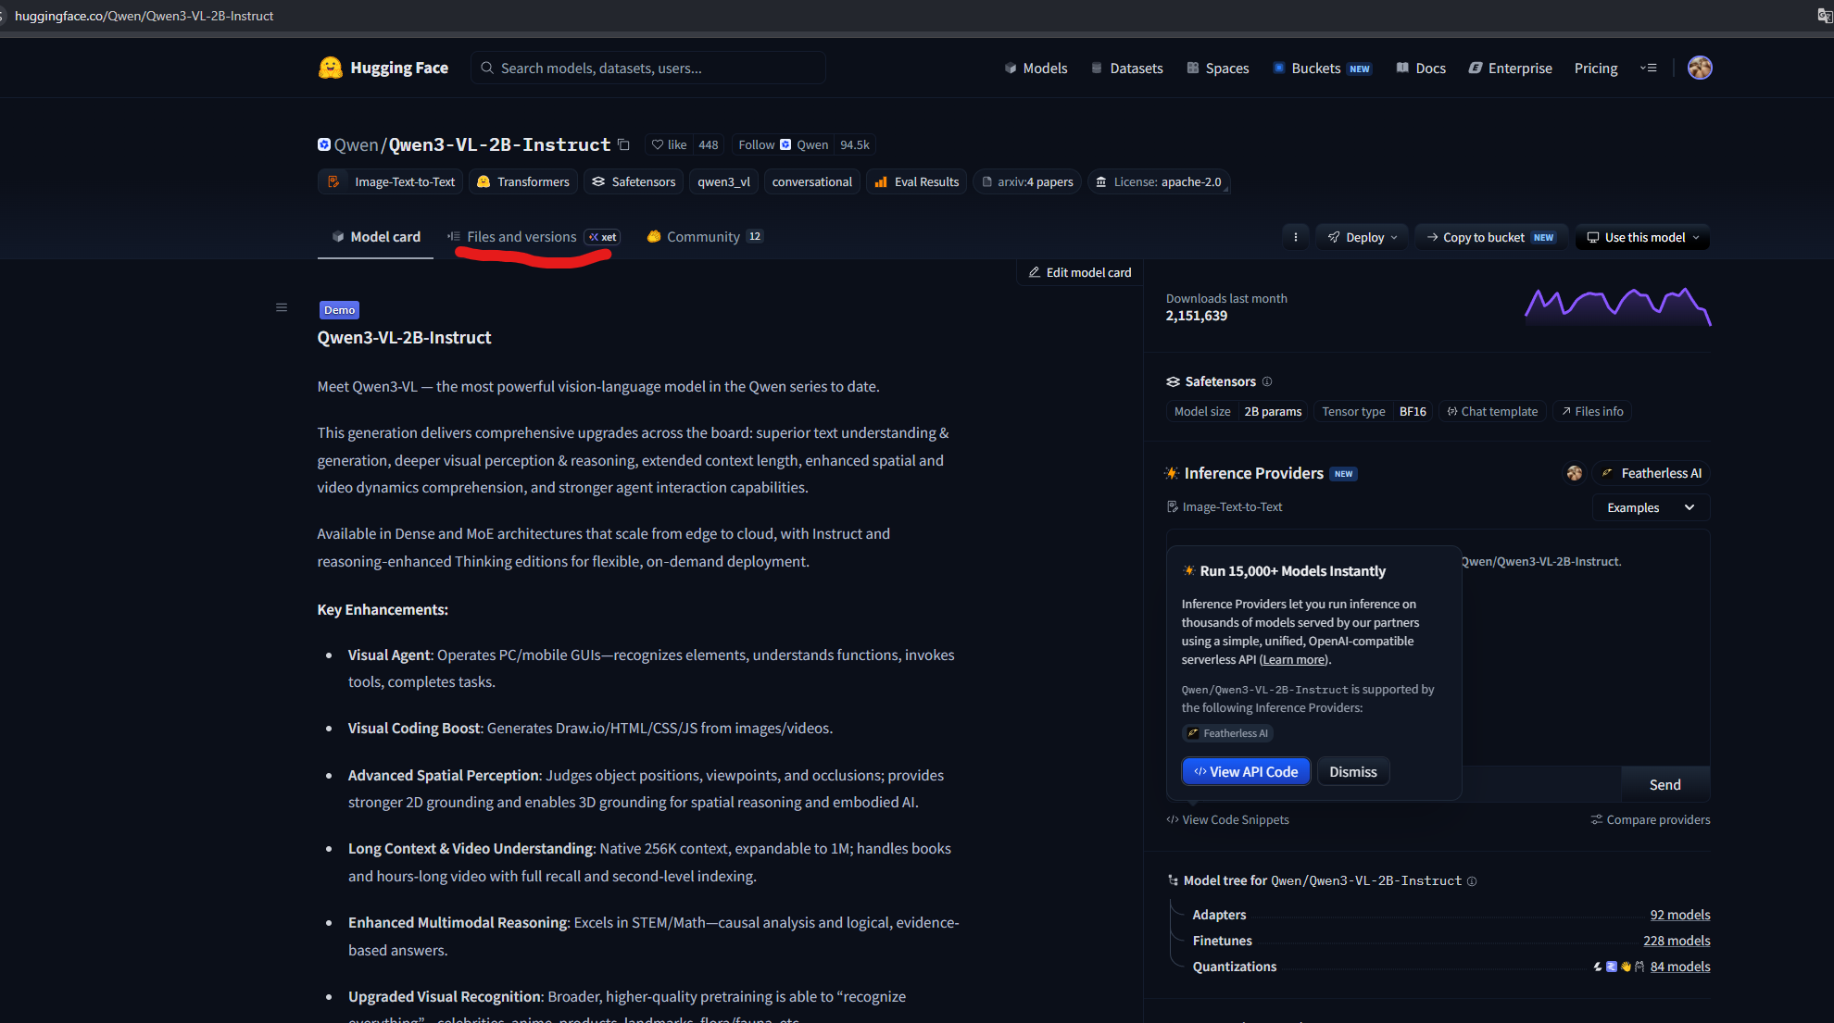Image resolution: width=1834 pixels, height=1023 pixels.
Task: Open the Transformers library tag
Action: pyautogui.click(x=523, y=181)
